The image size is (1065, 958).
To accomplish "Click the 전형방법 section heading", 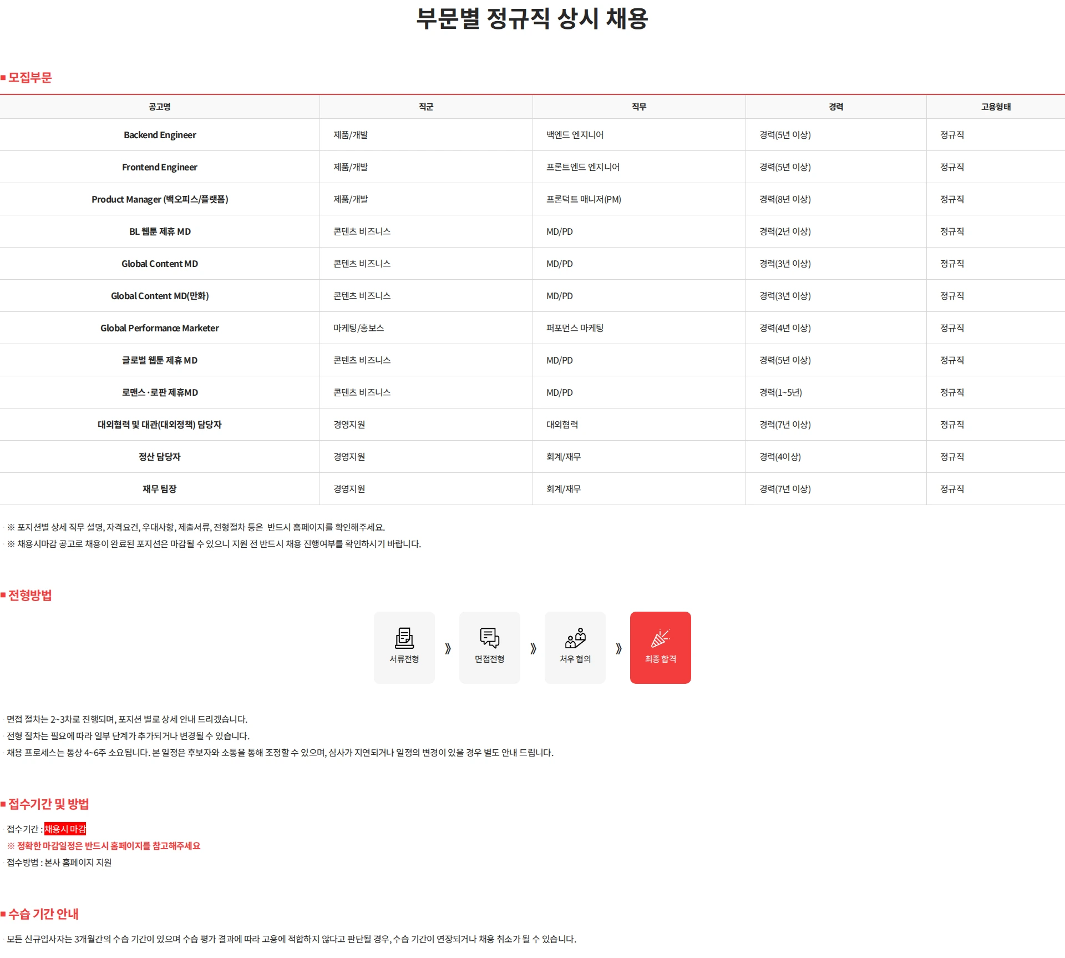I will click(30, 596).
